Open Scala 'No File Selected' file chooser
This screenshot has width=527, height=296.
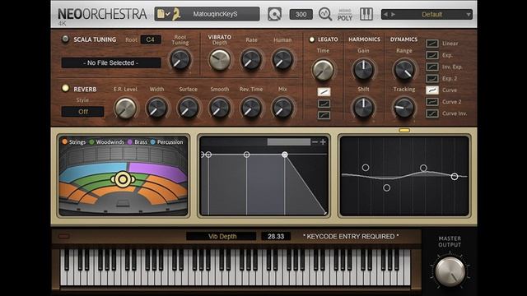[x=111, y=62]
